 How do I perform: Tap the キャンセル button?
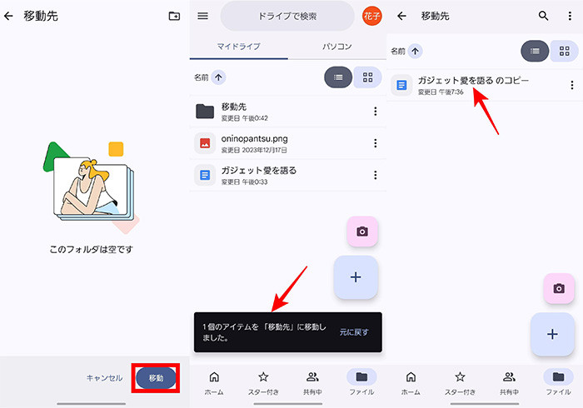click(104, 378)
